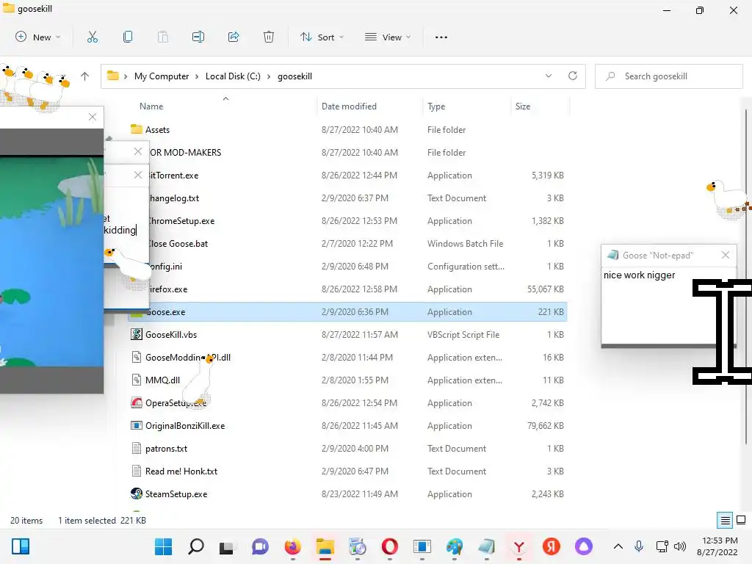Open the View layout dropdown
This screenshot has height=564, width=752.
coord(388,37)
